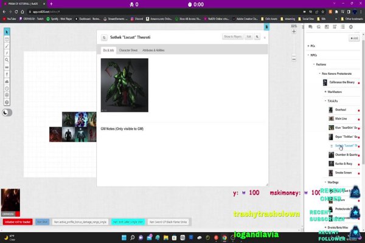365x243 pixels.
Task: Select the Fog of War cloud tool
Action: (x=7, y=81)
